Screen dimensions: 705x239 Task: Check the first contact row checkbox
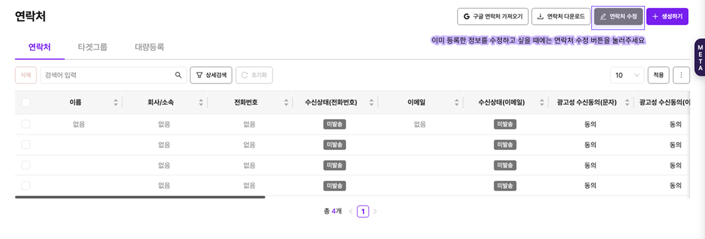26,124
